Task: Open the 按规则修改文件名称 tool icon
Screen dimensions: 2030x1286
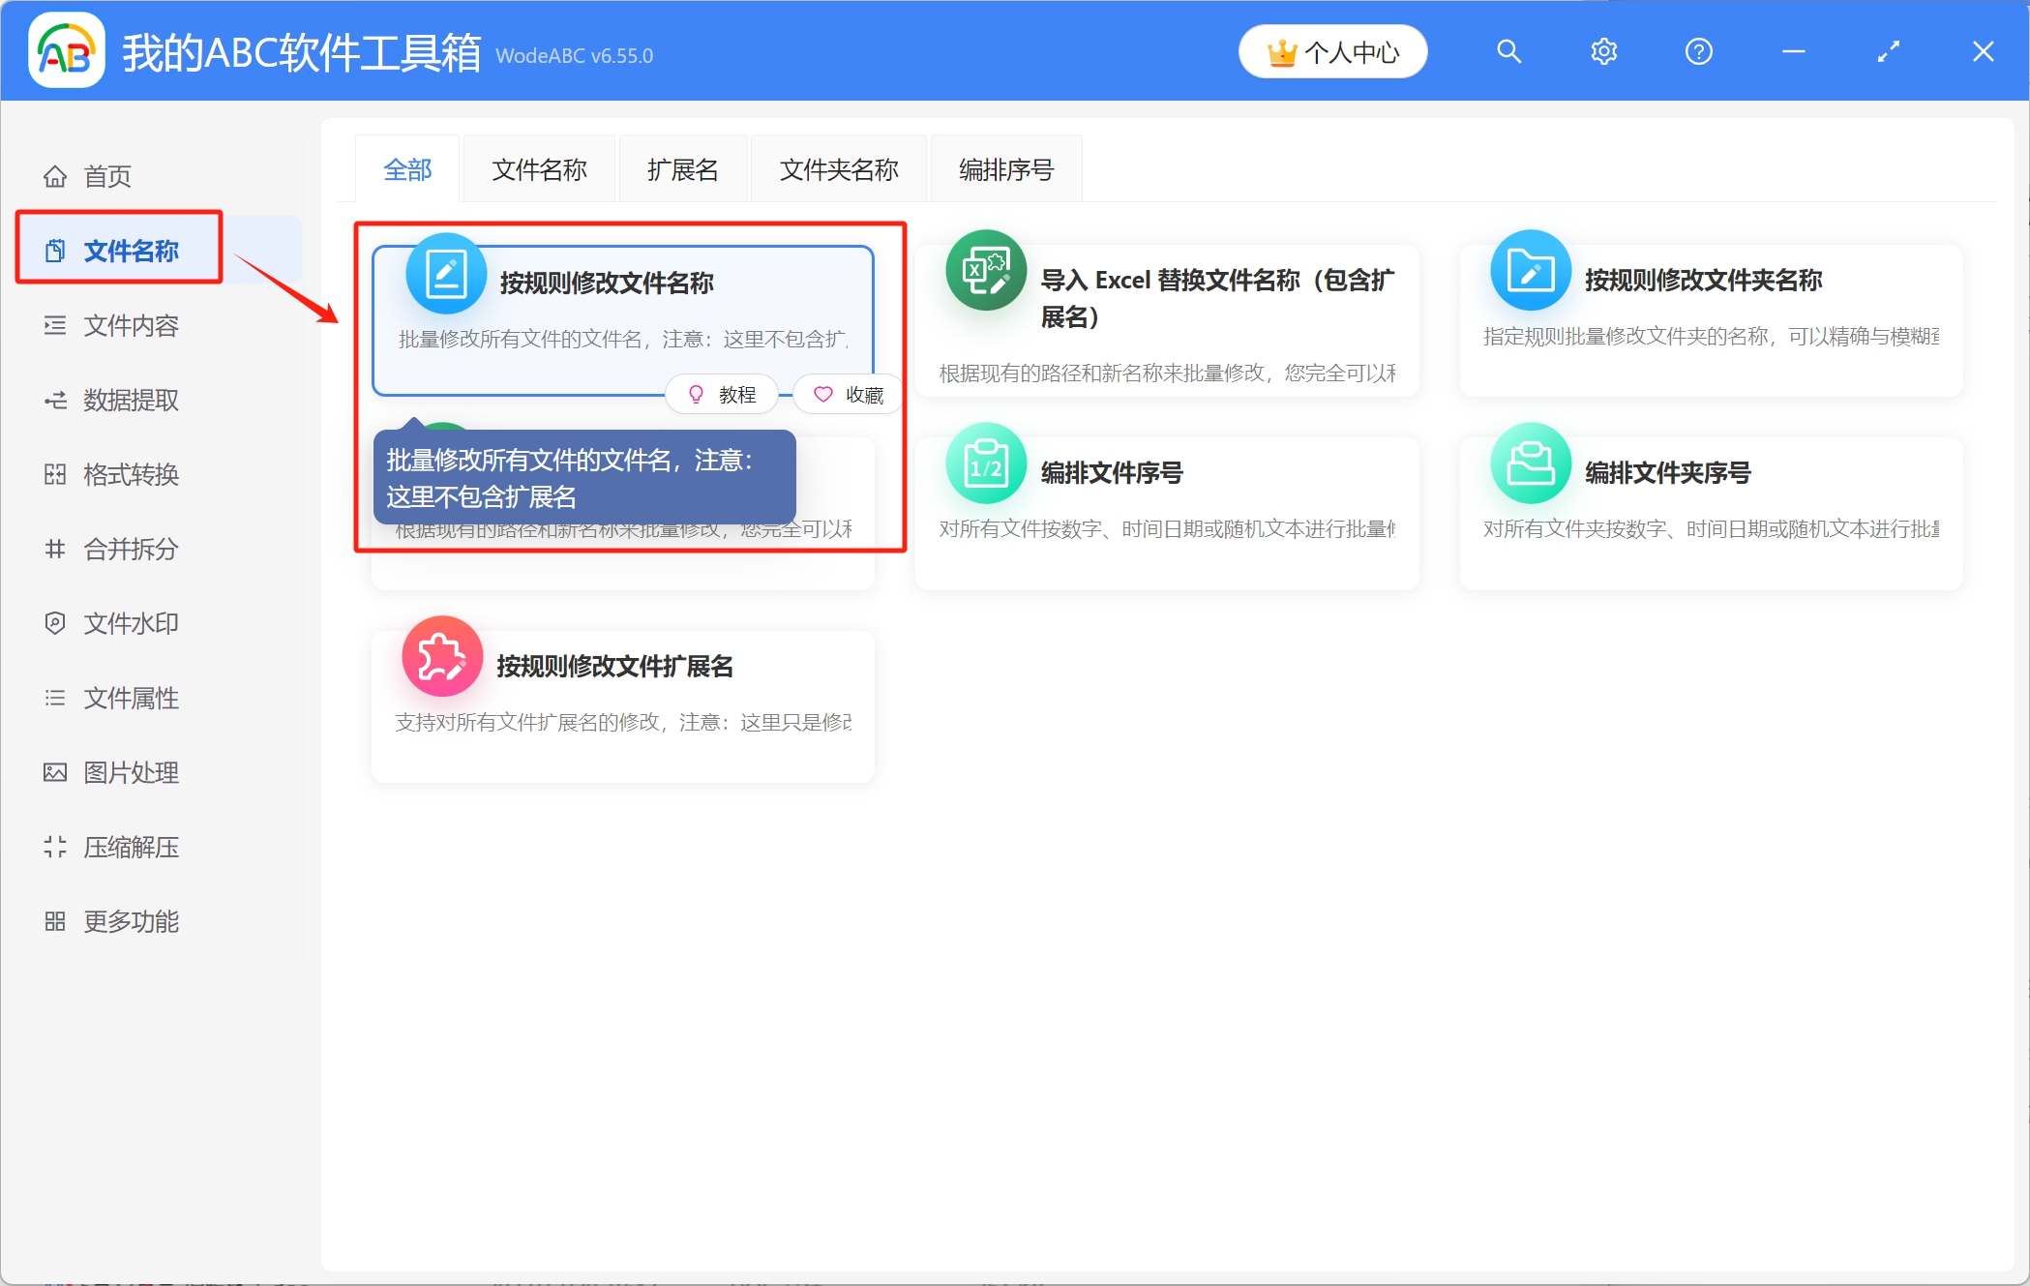Action: tap(444, 273)
